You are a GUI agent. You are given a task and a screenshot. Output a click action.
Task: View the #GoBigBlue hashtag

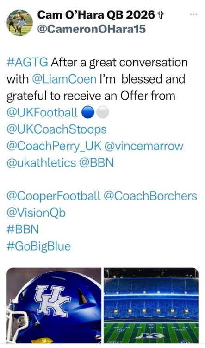[39, 246]
